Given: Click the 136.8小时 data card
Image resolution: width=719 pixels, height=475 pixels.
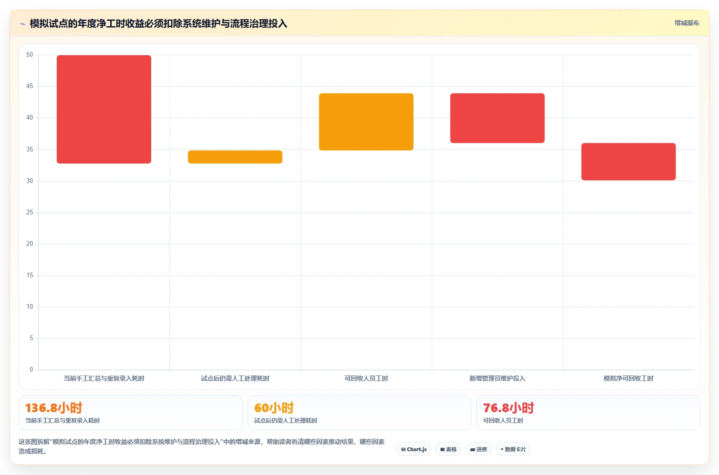Looking at the screenshot, I should point(131,413).
